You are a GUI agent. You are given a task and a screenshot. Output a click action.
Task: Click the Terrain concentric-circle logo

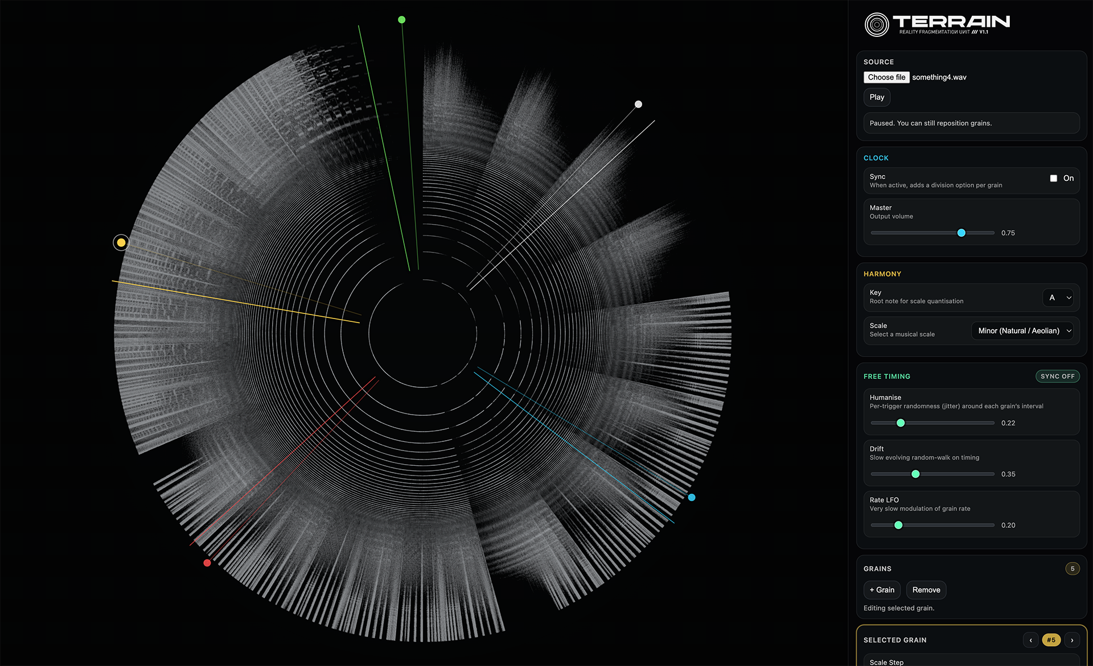(x=876, y=25)
